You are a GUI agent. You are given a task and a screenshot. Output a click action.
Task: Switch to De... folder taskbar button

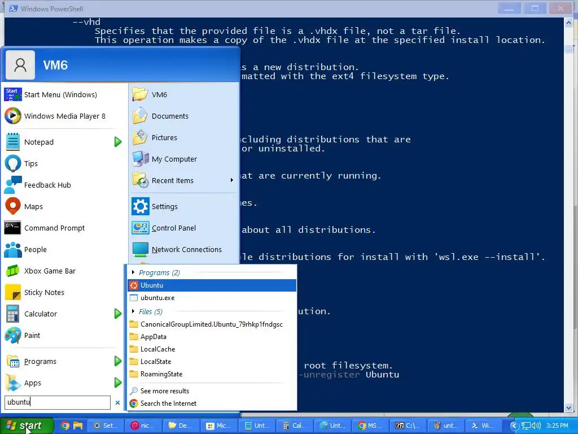click(181, 426)
